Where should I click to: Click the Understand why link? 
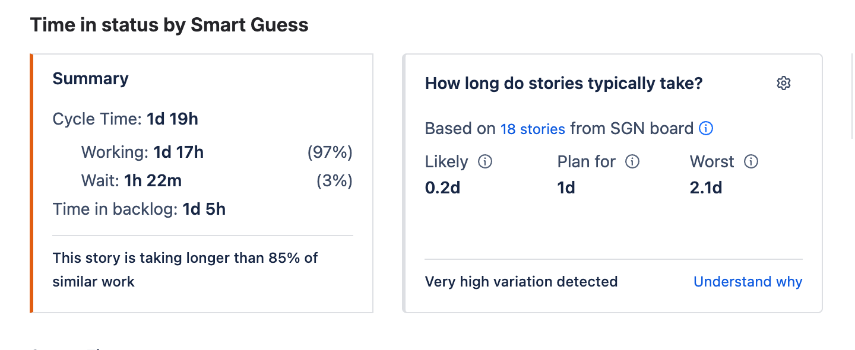click(748, 281)
